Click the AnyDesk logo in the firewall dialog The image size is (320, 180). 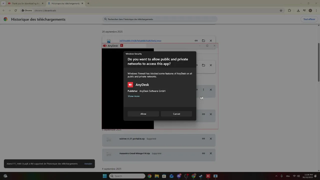(130, 85)
